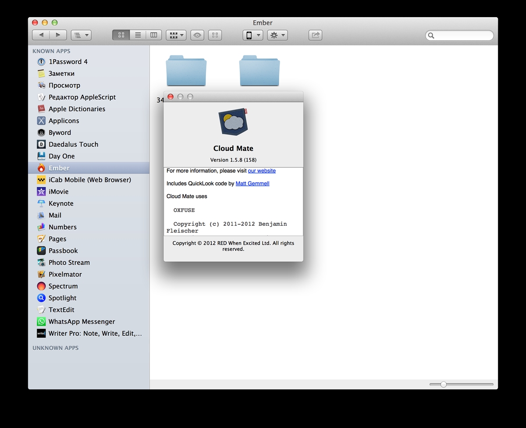Open the 'our website' link
526x428 pixels.
click(x=262, y=171)
